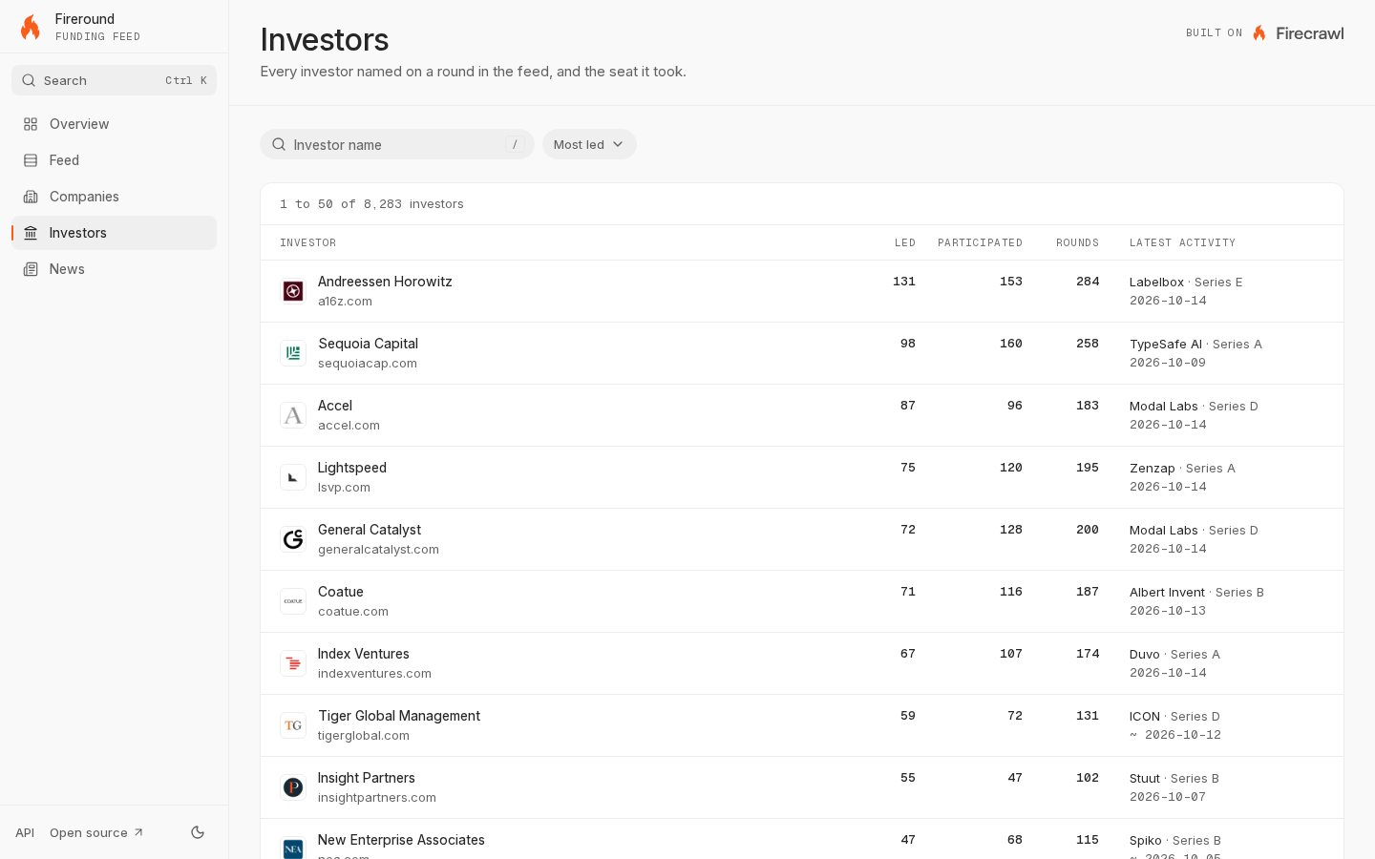Toggle dark mode moon icon
The height and width of the screenshot is (859, 1375).
tap(198, 832)
